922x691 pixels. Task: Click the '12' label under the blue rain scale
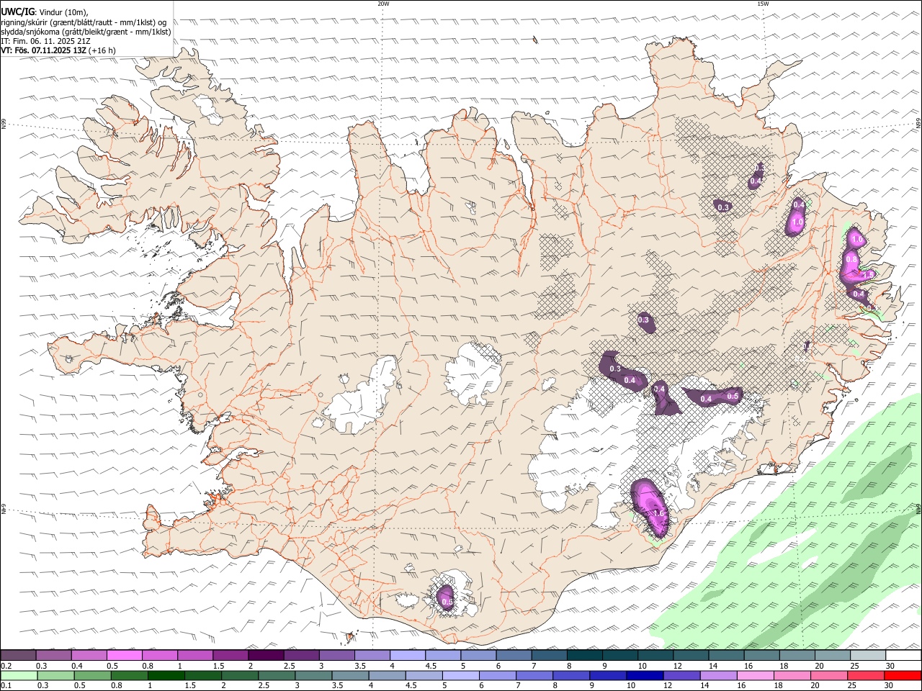pyautogui.click(x=668, y=686)
